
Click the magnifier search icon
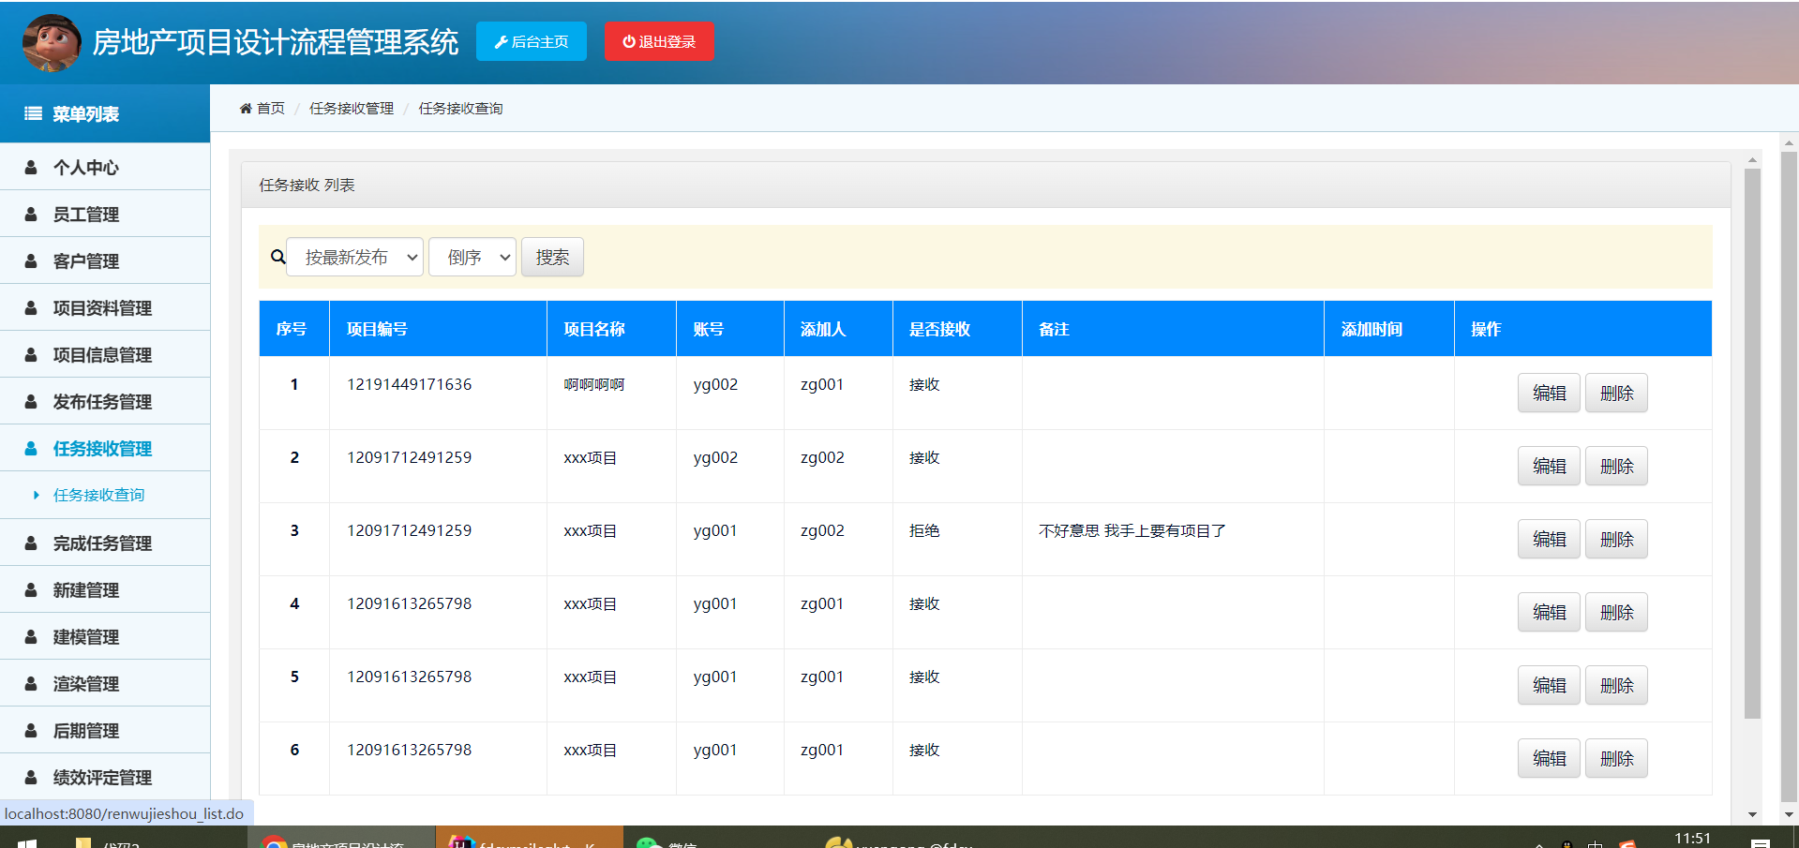pos(277,257)
